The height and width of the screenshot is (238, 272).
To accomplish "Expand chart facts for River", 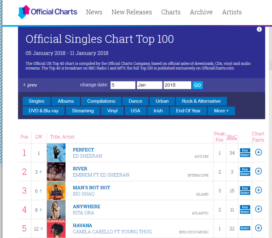I will coord(259,171).
